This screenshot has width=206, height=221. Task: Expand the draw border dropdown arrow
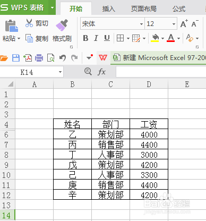tap(144, 38)
